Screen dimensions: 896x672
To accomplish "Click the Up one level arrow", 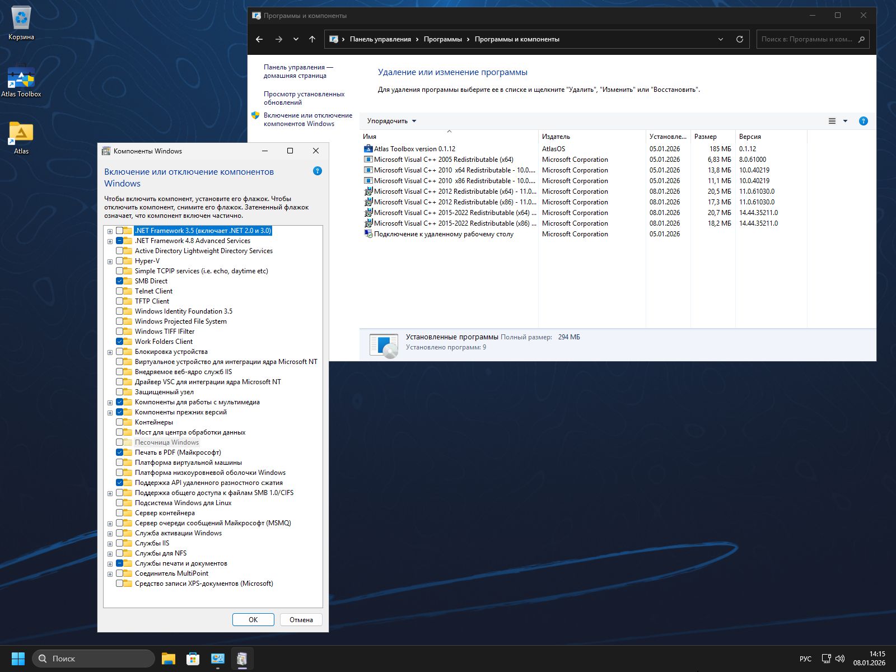I will [312, 39].
